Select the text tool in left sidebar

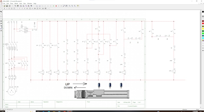tap(1, 31)
